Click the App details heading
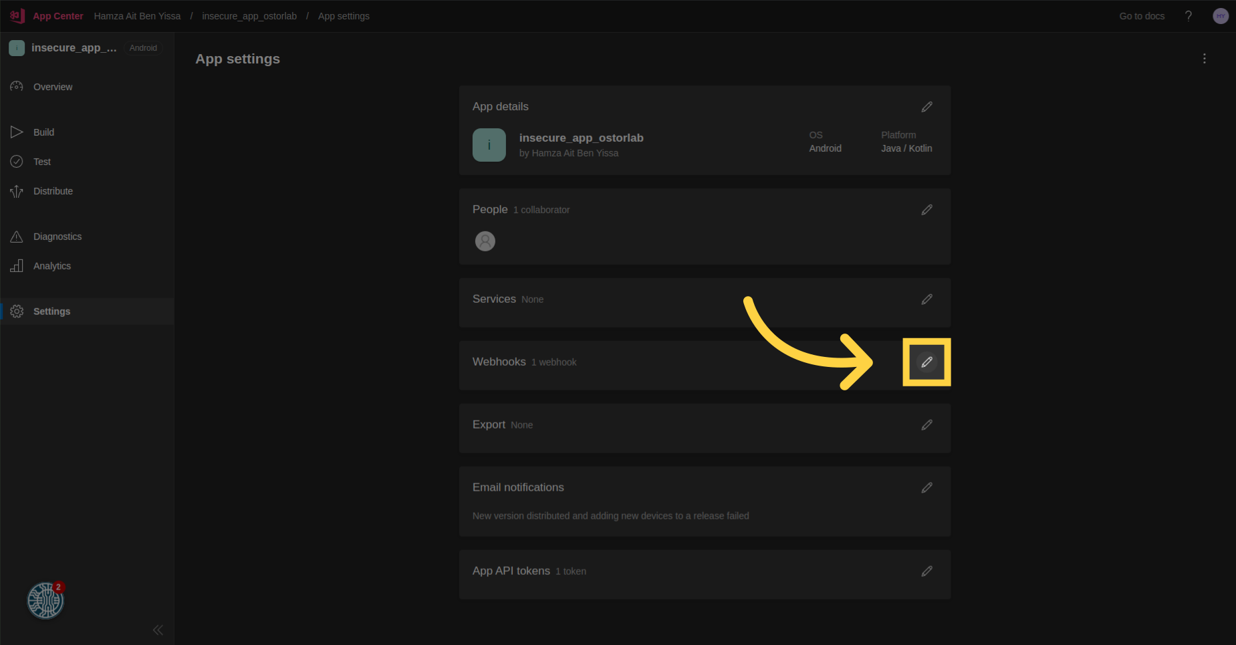The height and width of the screenshot is (645, 1236). [x=501, y=107]
